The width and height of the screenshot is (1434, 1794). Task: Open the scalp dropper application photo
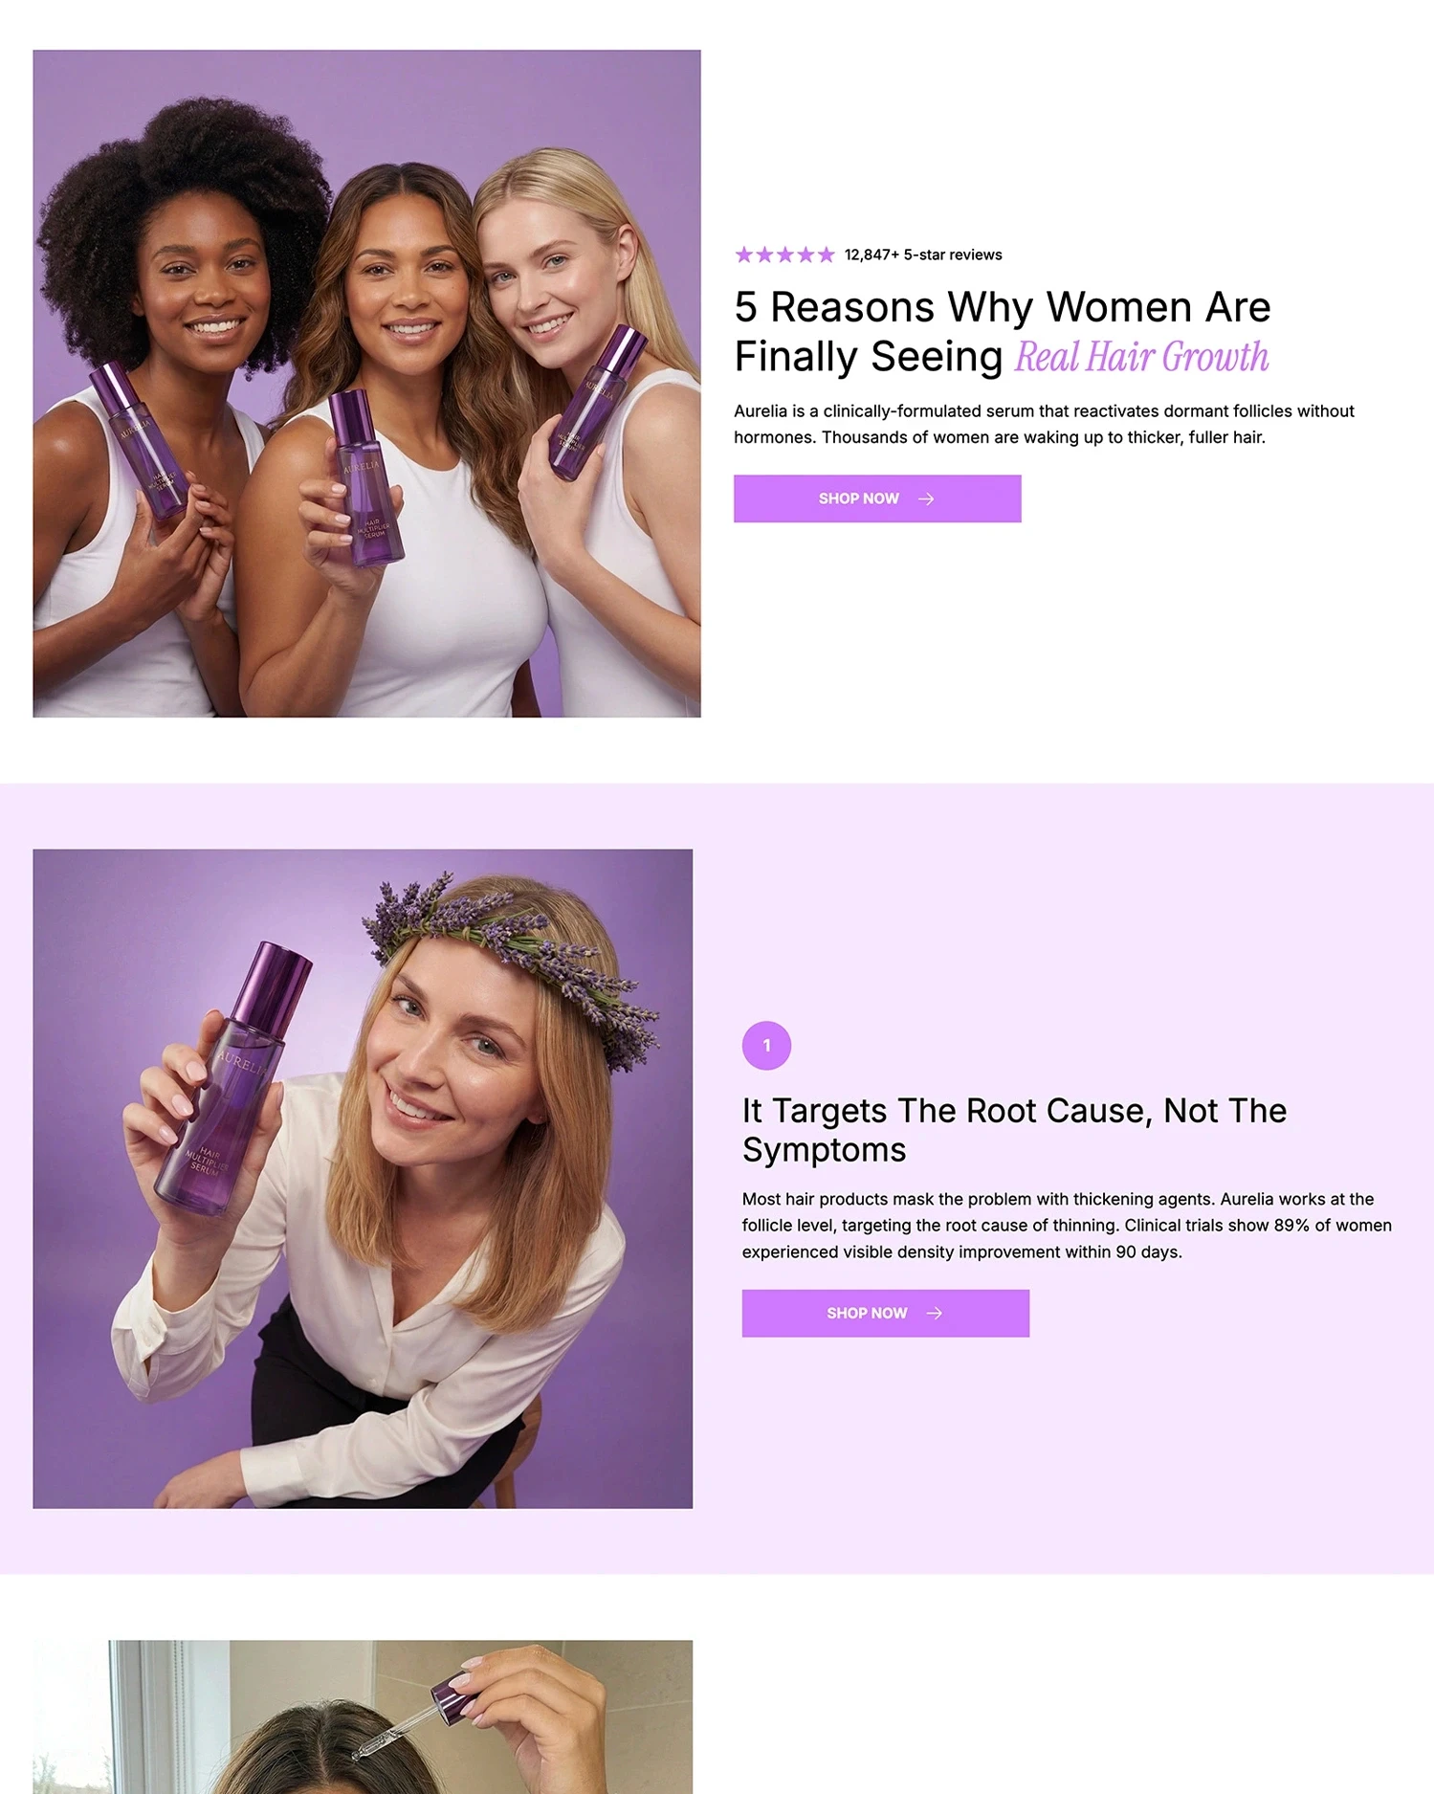363,1716
